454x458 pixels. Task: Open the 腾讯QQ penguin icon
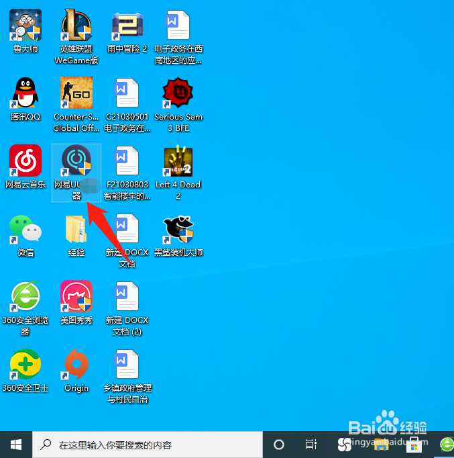(25, 93)
